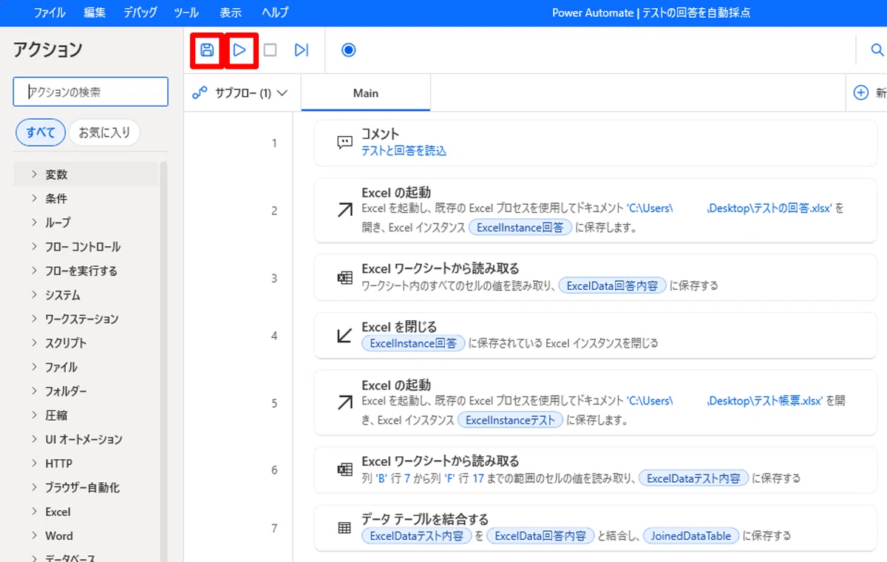The width and height of the screenshot is (887, 562).
Task: Click the subflow icon beside サブフロー
Action: coord(200,93)
